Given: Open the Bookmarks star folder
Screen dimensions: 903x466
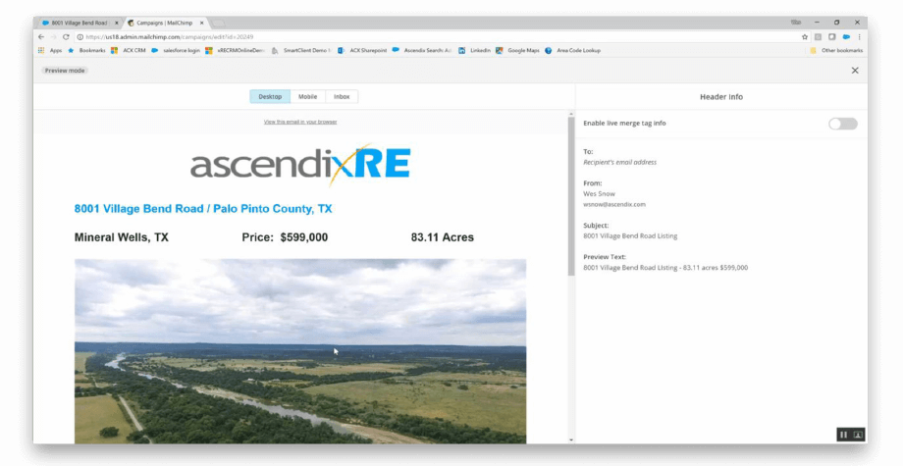Looking at the screenshot, I should pos(86,51).
